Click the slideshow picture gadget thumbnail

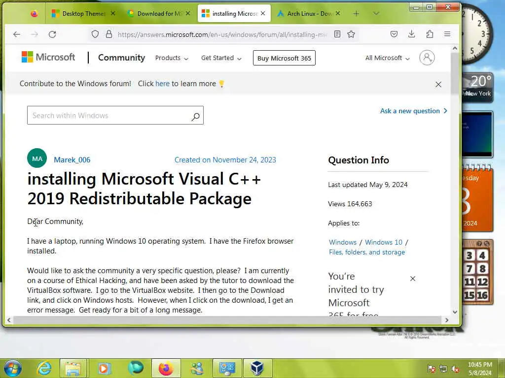477,134
